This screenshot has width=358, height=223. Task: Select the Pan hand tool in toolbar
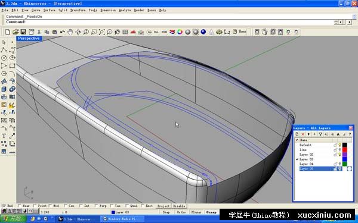click(70, 32)
